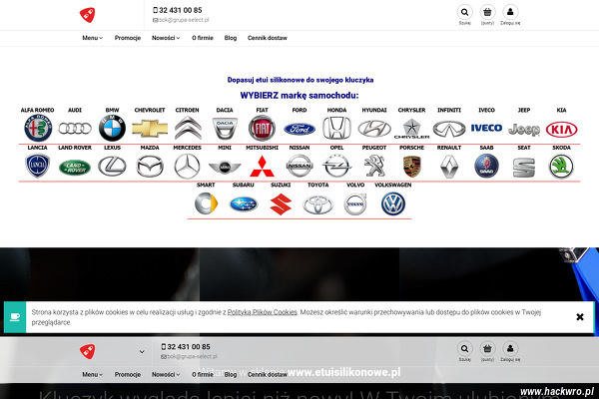
Task: Pick the BMW brand logo
Action: tap(112, 129)
